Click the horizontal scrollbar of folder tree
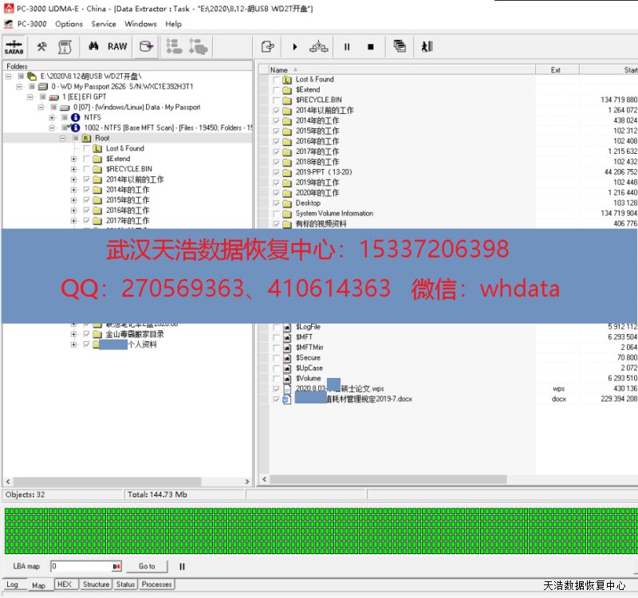Screen dimensions: 638x598 [128, 482]
